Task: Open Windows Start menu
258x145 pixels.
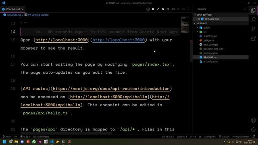Action: pyautogui.click(x=4, y=142)
